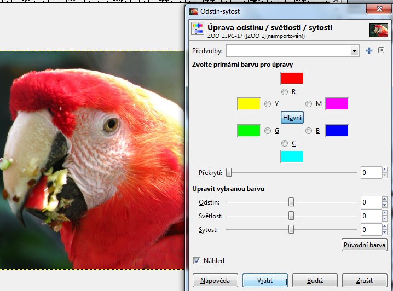The height and width of the screenshot is (291, 393).
Task: Click the blue color swatch
Action: 337,131
